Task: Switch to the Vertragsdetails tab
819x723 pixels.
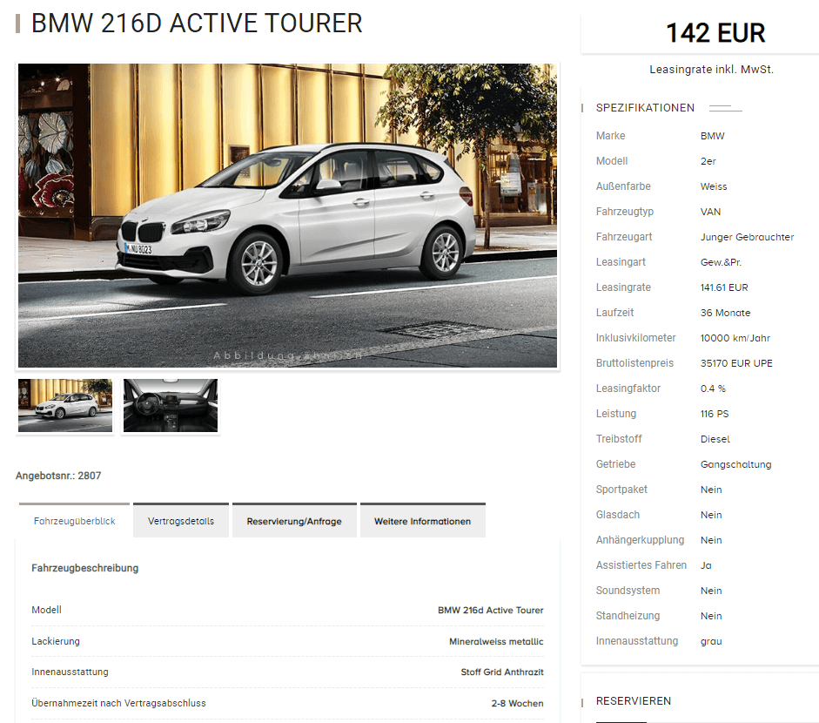Action: pos(181,521)
